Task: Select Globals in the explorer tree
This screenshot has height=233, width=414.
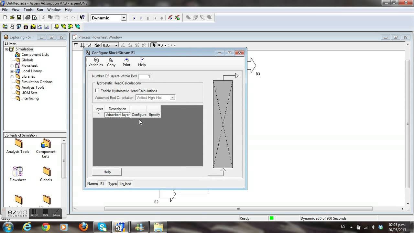Action: point(27,60)
